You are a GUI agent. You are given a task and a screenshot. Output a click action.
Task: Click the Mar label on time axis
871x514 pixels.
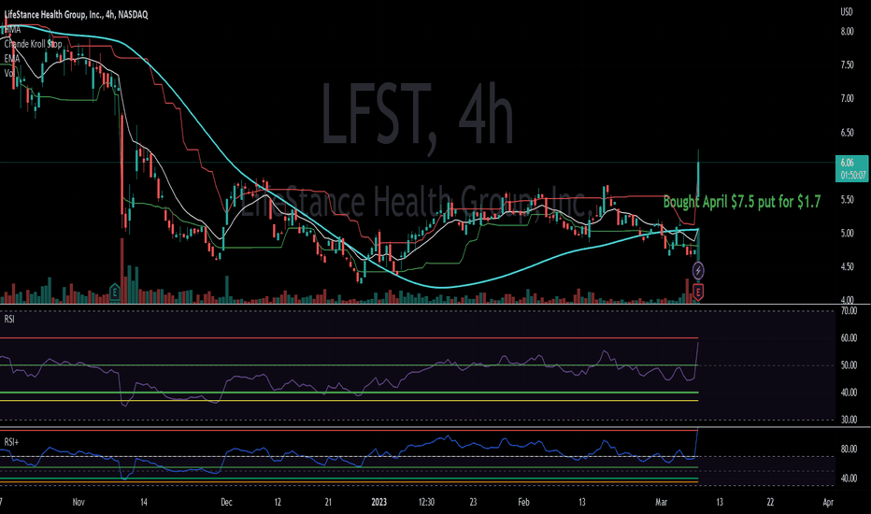(x=661, y=503)
